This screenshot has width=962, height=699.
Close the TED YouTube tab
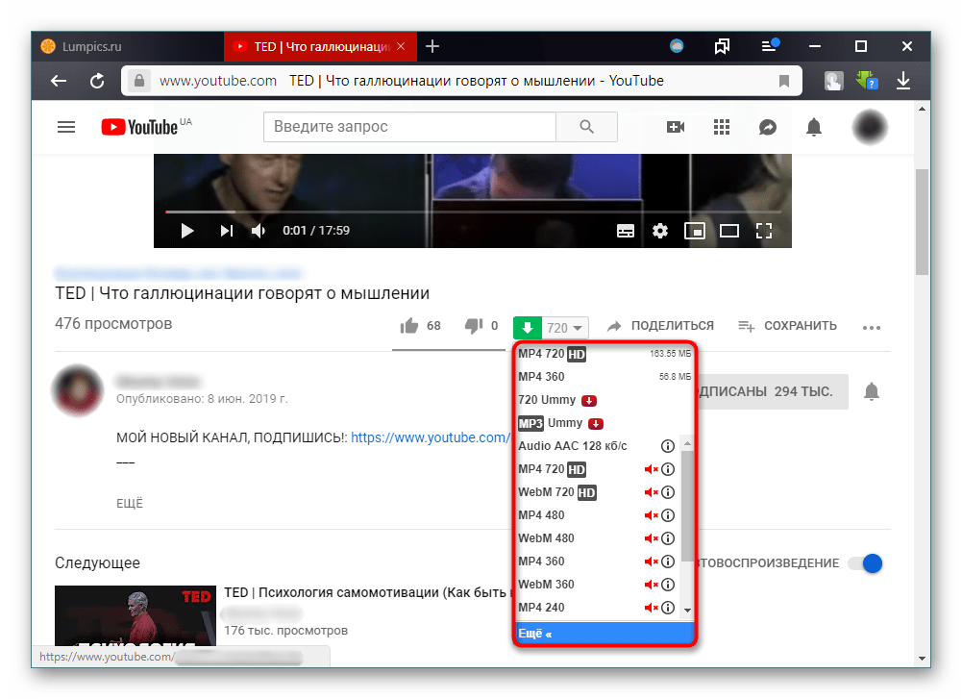pos(401,47)
